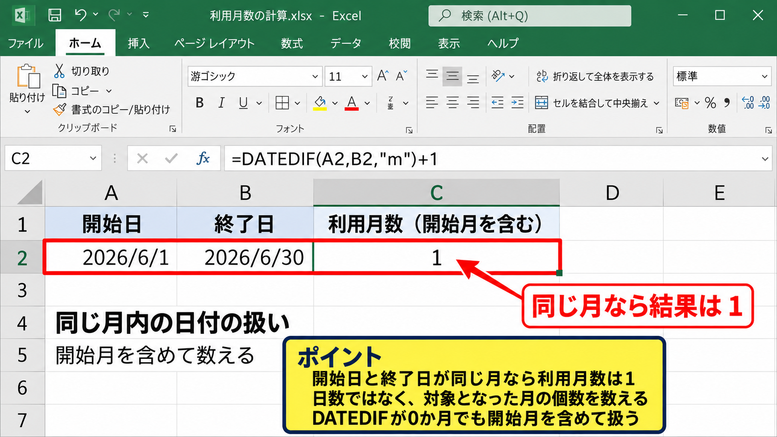Open the font name 游ゴシック dropdown
Image resolution: width=777 pixels, height=437 pixels.
coord(315,76)
